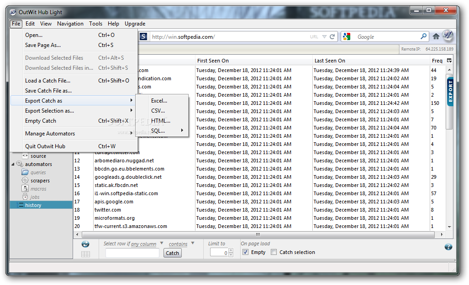
Task: Click the horizontal scrollbar thumb
Action: click(x=258, y=234)
